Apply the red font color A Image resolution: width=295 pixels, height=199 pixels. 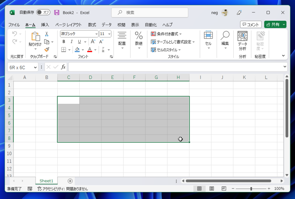coord(90,50)
